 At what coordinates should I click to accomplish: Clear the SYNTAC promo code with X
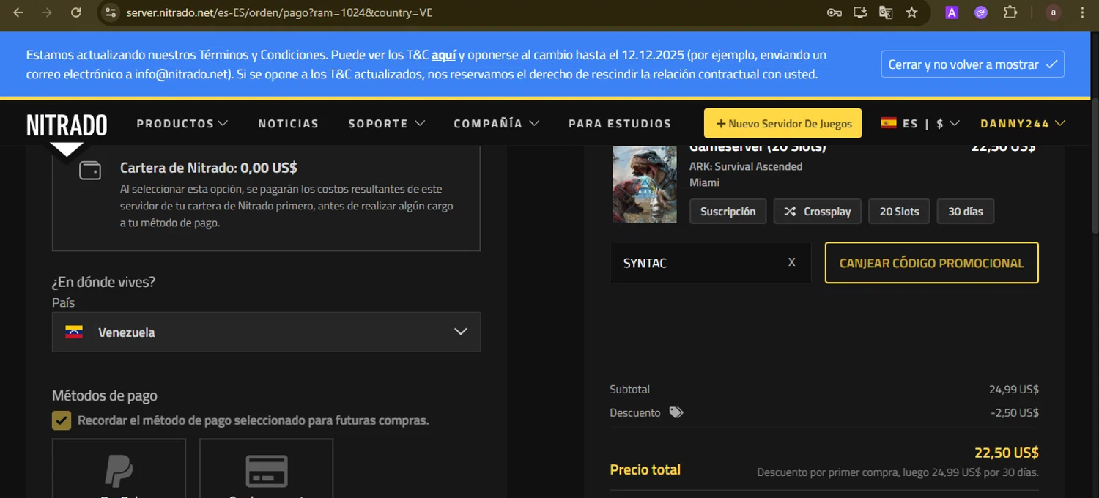point(791,262)
